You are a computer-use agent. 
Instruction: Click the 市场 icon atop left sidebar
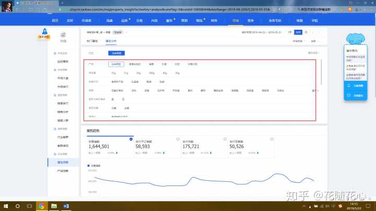[x=63, y=35]
